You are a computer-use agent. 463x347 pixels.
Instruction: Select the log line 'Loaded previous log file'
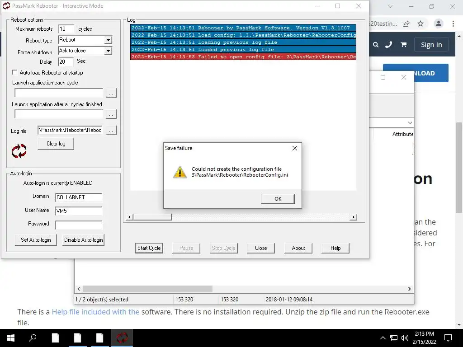[243, 50]
